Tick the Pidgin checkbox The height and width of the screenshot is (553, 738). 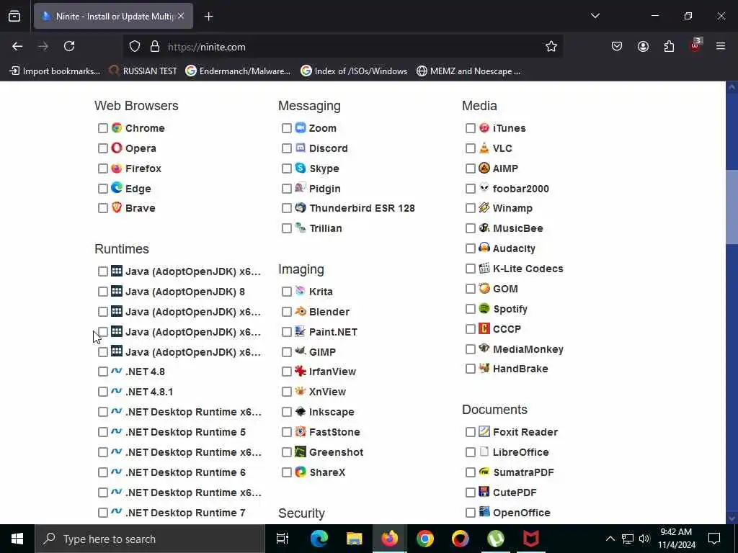coord(287,189)
